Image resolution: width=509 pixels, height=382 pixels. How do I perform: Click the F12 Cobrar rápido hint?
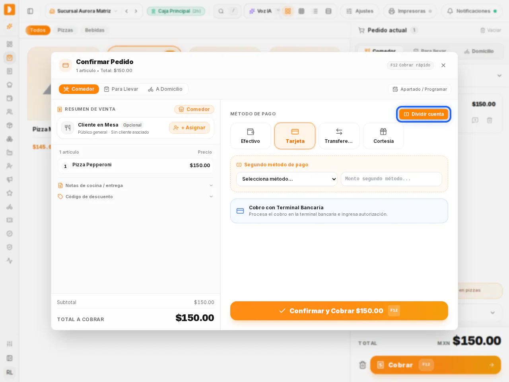410,65
